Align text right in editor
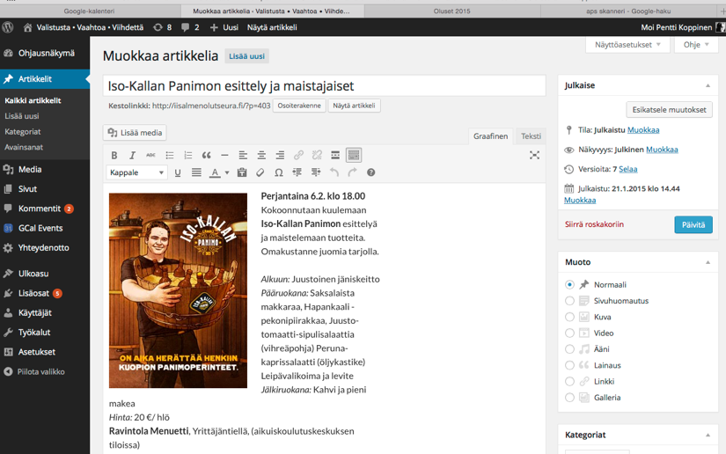The height and width of the screenshot is (454, 726). (280, 156)
